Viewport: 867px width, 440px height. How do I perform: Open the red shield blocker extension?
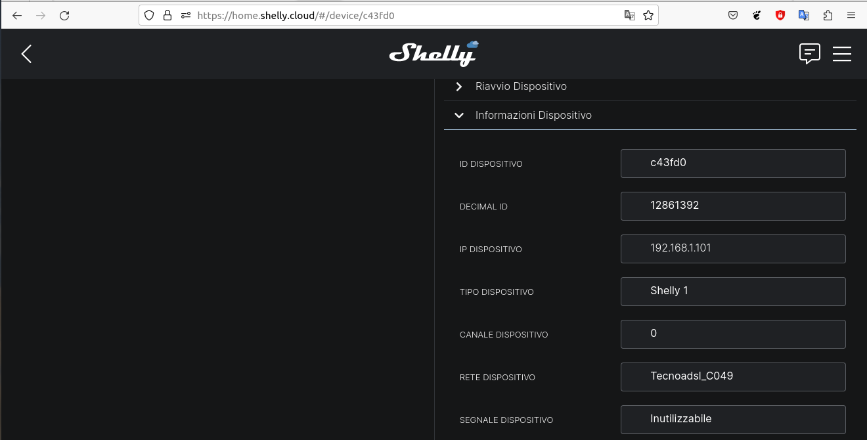[x=780, y=15]
